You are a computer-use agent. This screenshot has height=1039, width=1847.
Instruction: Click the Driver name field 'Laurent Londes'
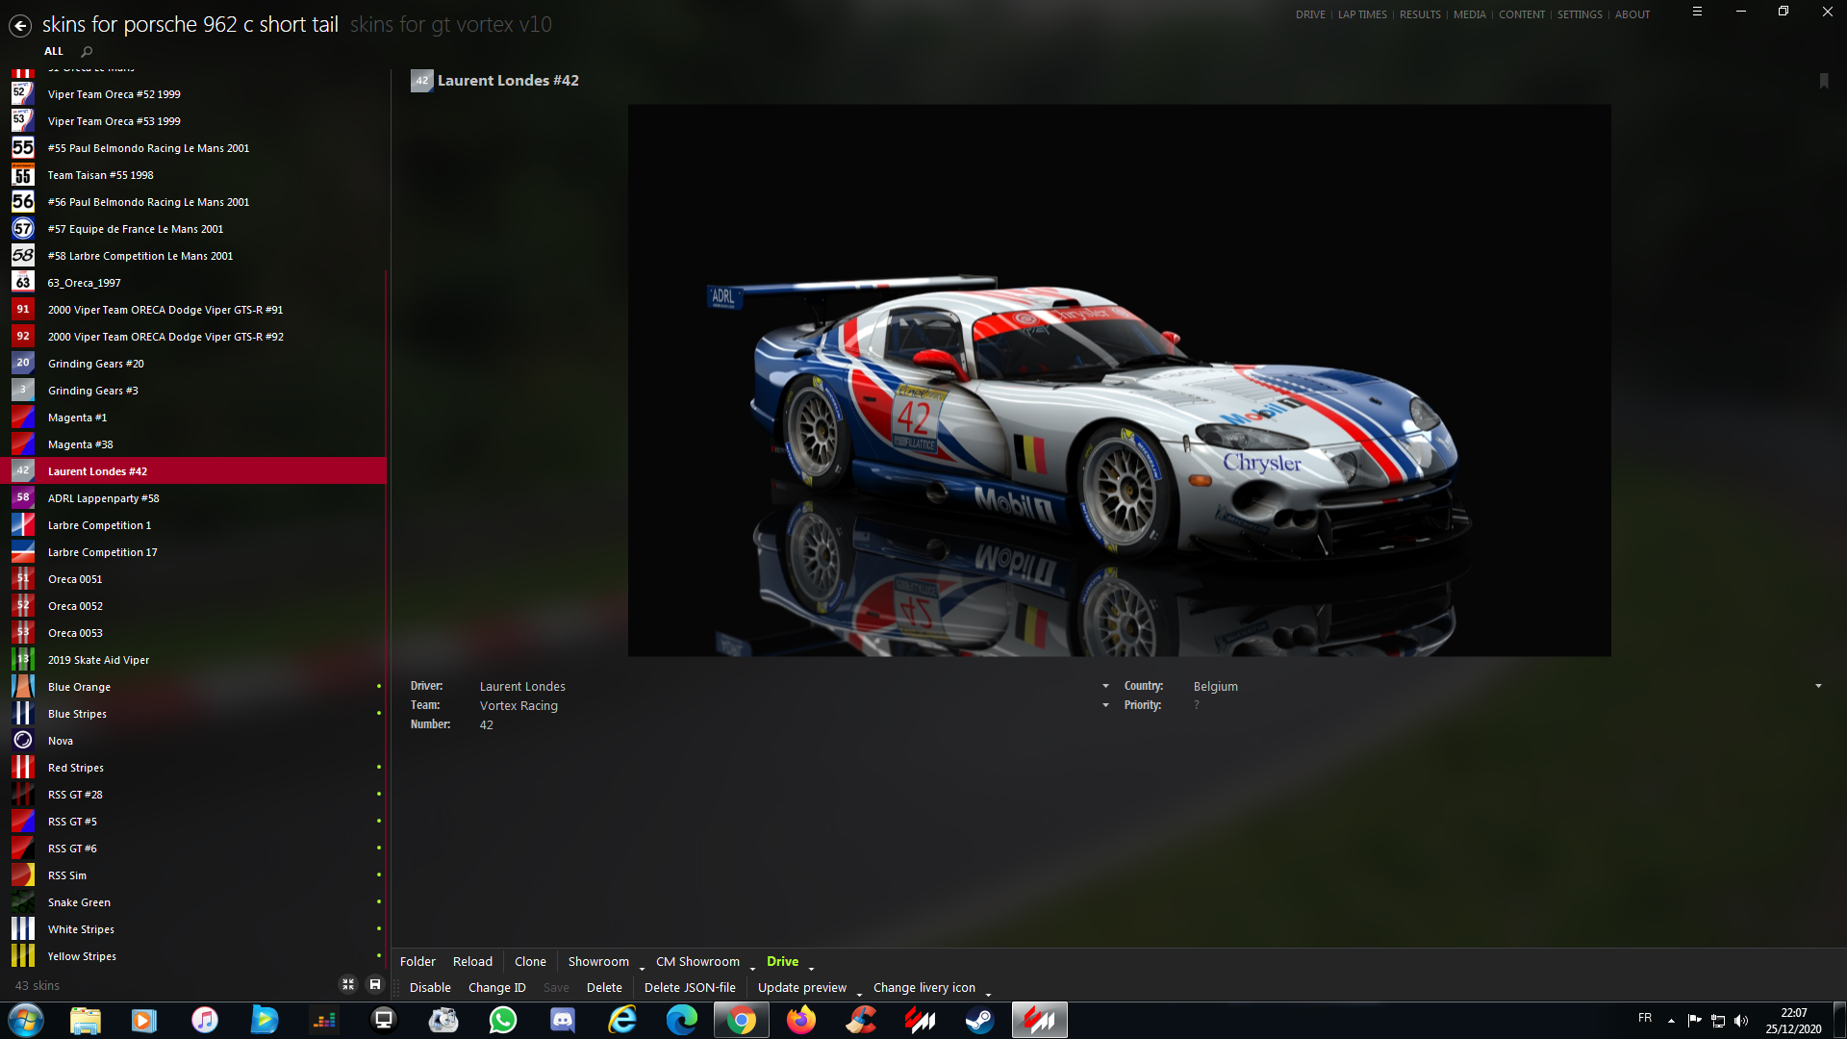click(522, 686)
